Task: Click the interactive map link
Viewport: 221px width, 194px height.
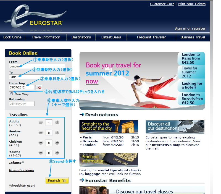Action: [166, 145]
